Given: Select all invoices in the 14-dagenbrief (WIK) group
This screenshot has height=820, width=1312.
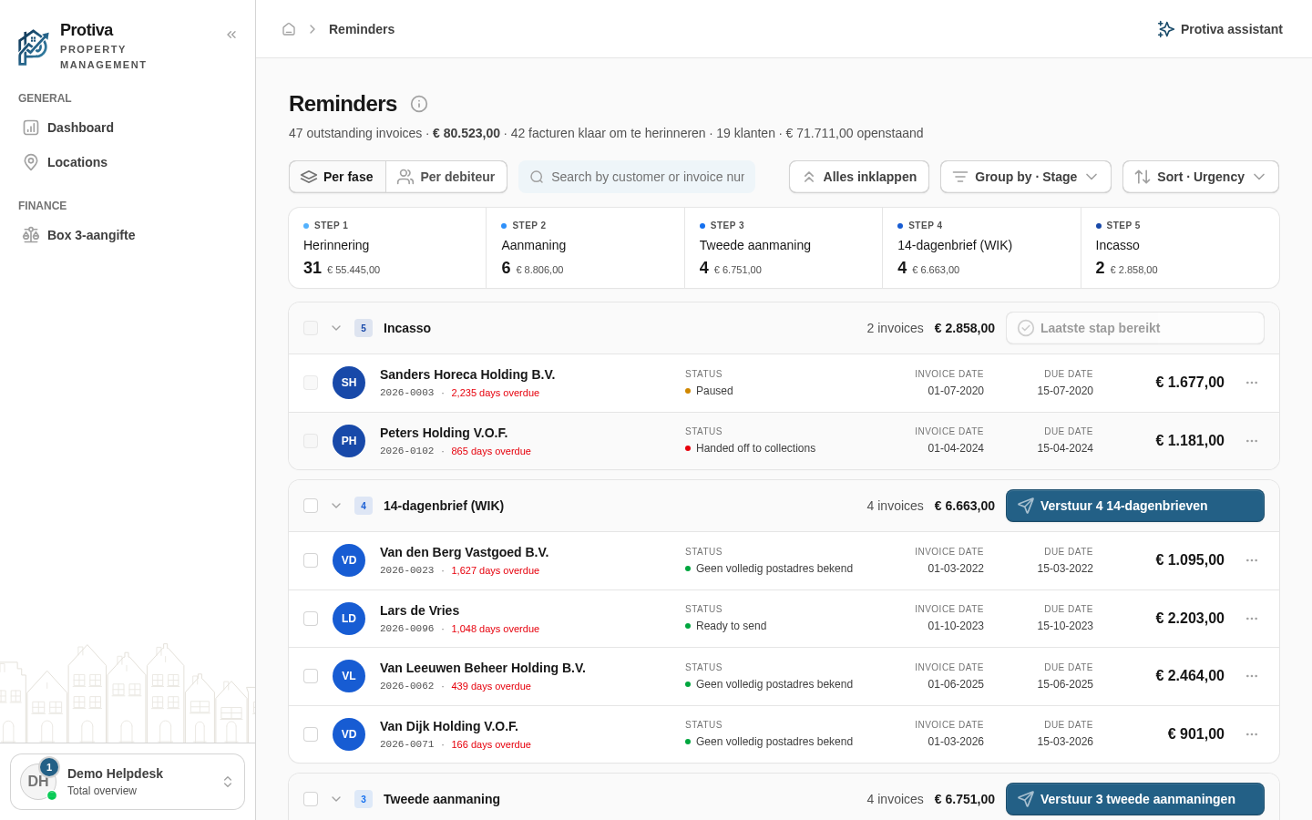Looking at the screenshot, I should click(311, 506).
